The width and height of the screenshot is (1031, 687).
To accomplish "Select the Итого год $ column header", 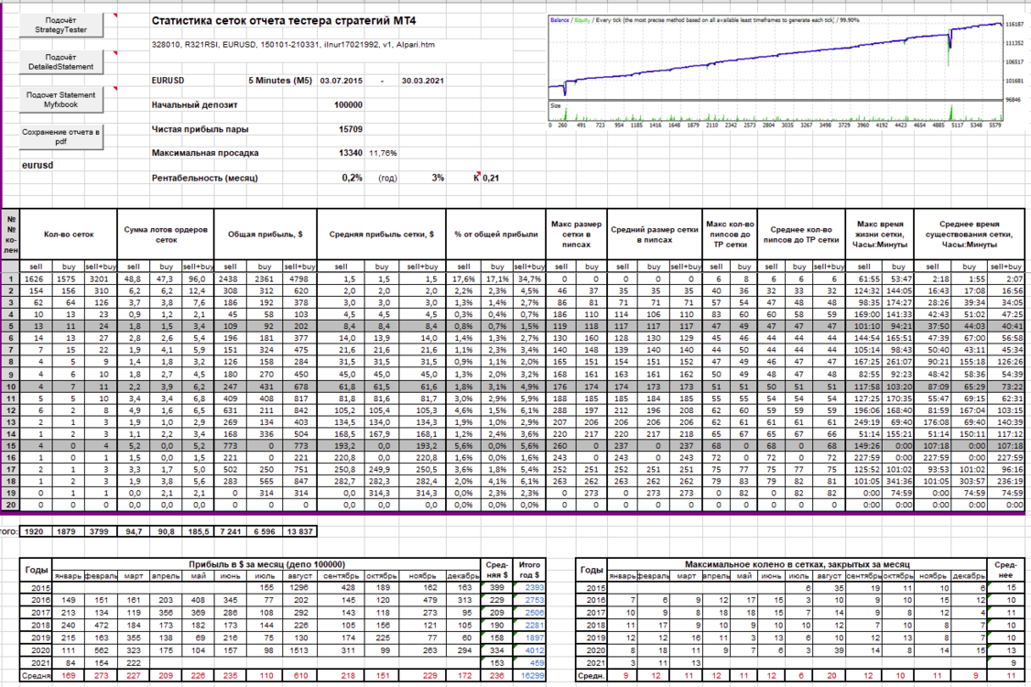I will click(x=529, y=570).
